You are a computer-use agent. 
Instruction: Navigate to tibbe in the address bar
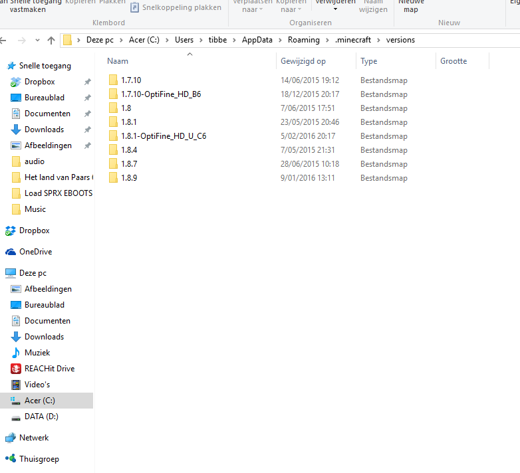217,40
